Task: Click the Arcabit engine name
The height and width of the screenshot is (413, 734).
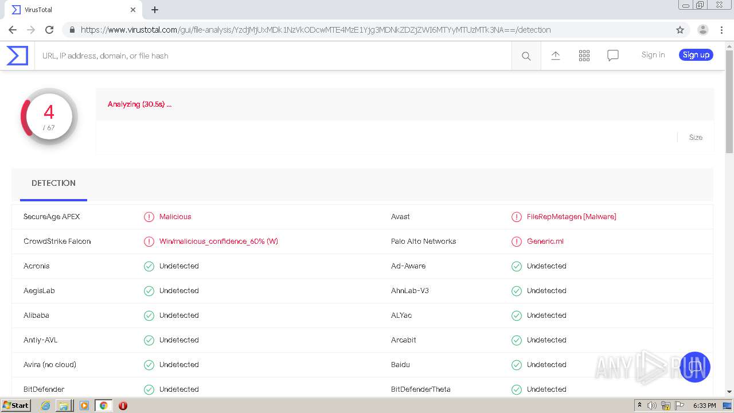Action: click(404, 340)
